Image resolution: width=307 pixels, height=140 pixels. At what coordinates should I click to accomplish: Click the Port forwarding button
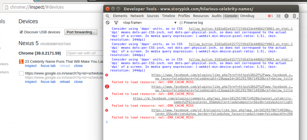click(x=81, y=32)
